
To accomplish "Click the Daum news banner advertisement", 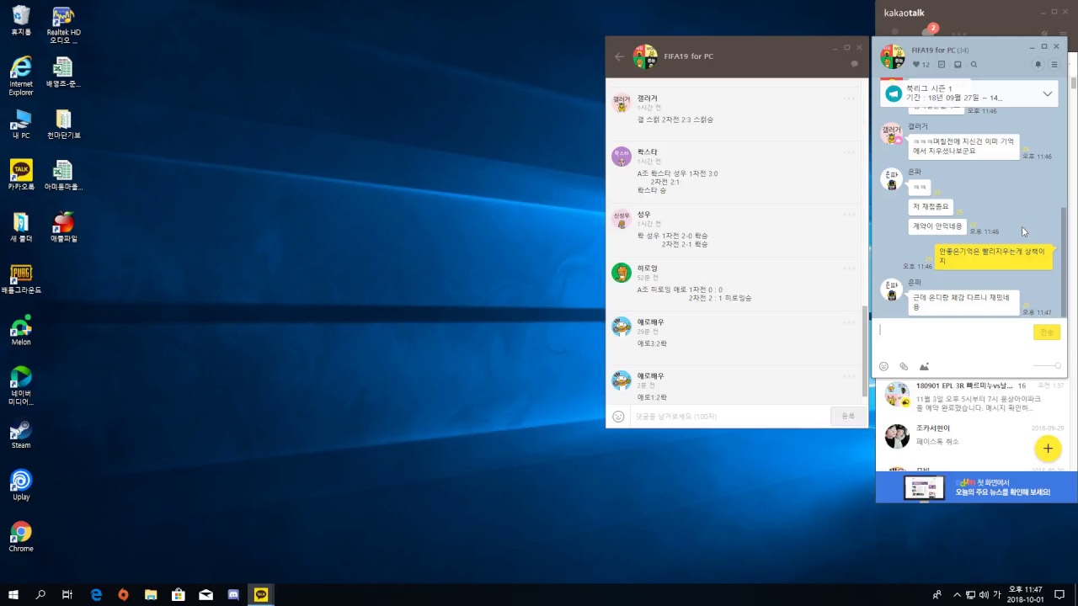I will (977, 487).
